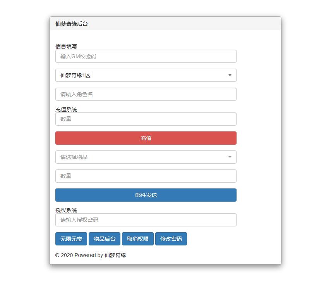Open 物品后台 via its button
The width and height of the screenshot is (319, 297).
(105, 239)
